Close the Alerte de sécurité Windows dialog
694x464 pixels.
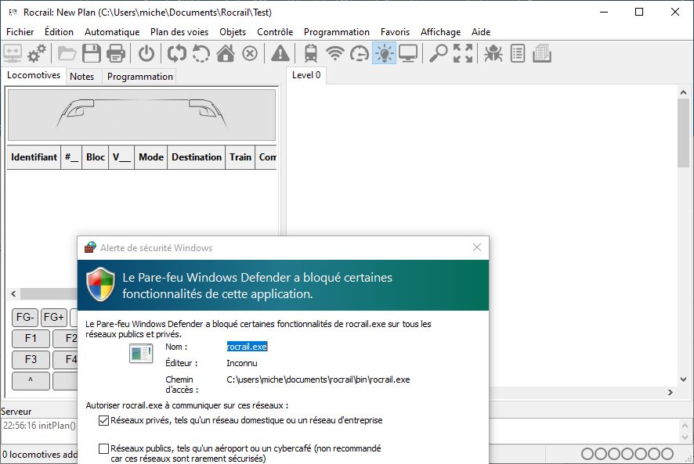coord(477,247)
